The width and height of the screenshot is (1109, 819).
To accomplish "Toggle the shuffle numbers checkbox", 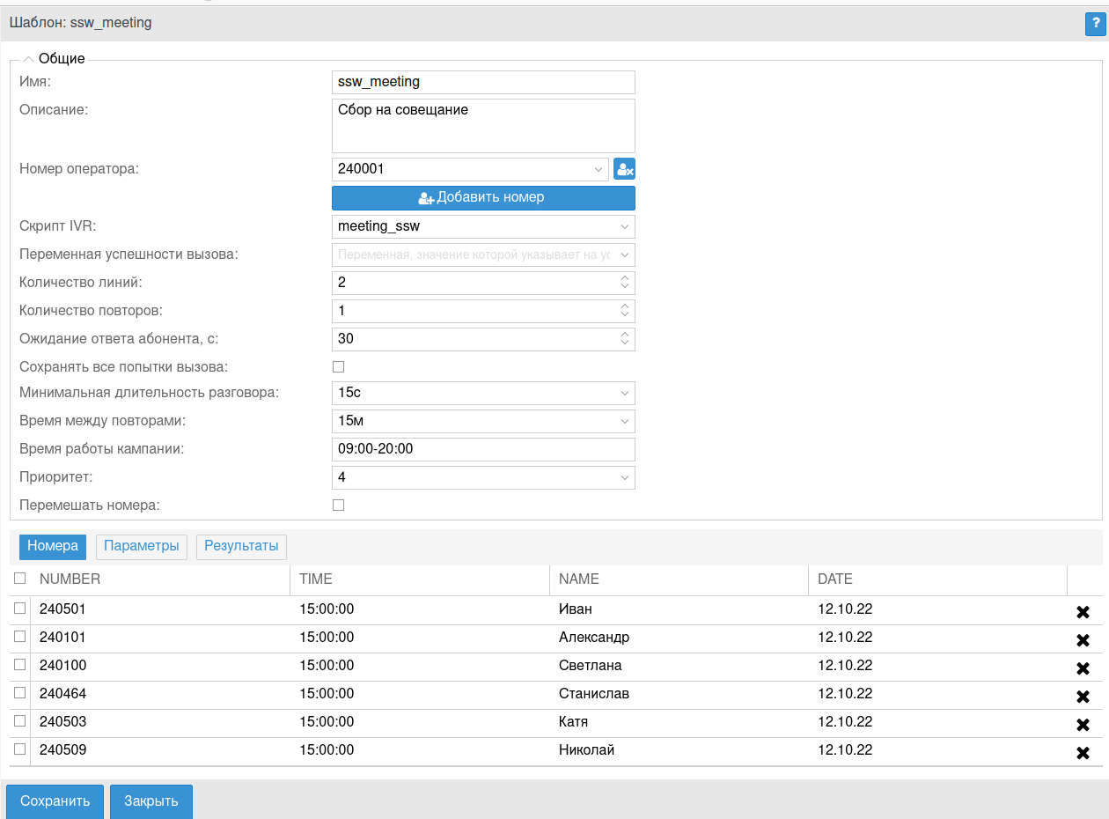I will pos(338,505).
